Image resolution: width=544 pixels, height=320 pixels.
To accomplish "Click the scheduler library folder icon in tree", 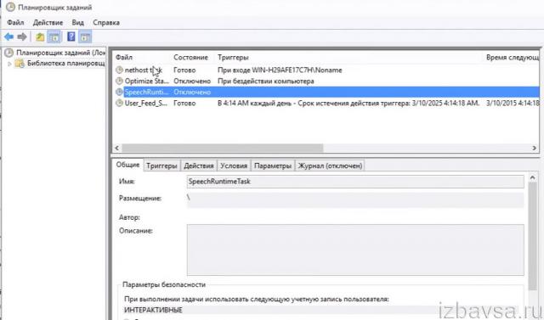I will (x=20, y=64).
